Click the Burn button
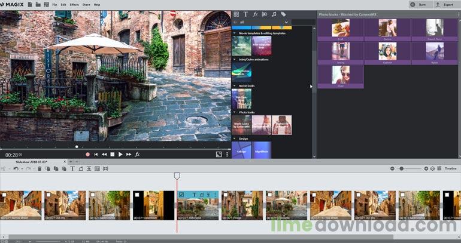The image size is (461, 243). click(419, 4)
